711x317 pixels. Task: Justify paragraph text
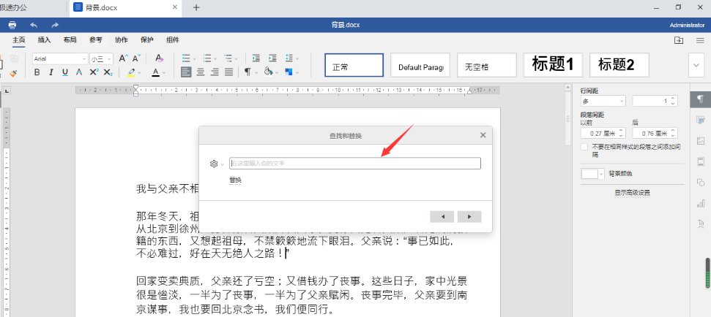click(x=229, y=72)
